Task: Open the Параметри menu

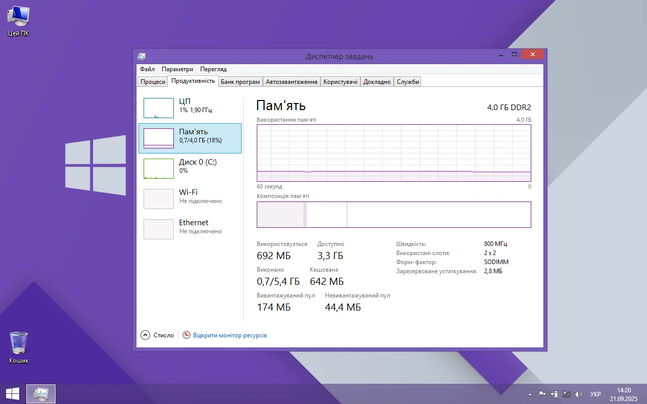Action: tap(177, 69)
